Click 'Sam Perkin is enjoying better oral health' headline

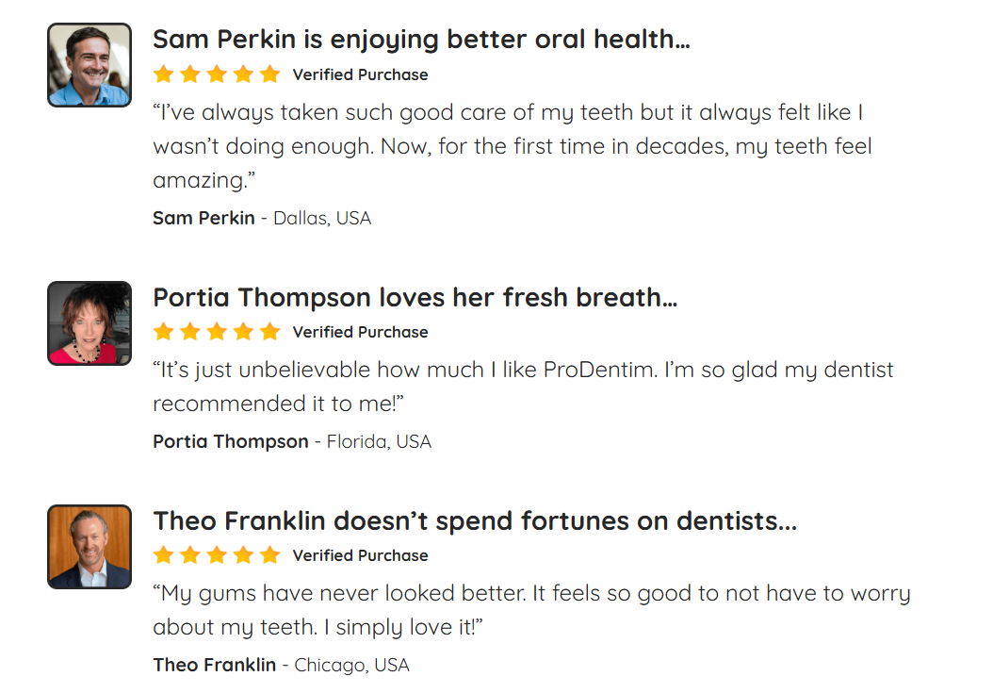coord(421,40)
